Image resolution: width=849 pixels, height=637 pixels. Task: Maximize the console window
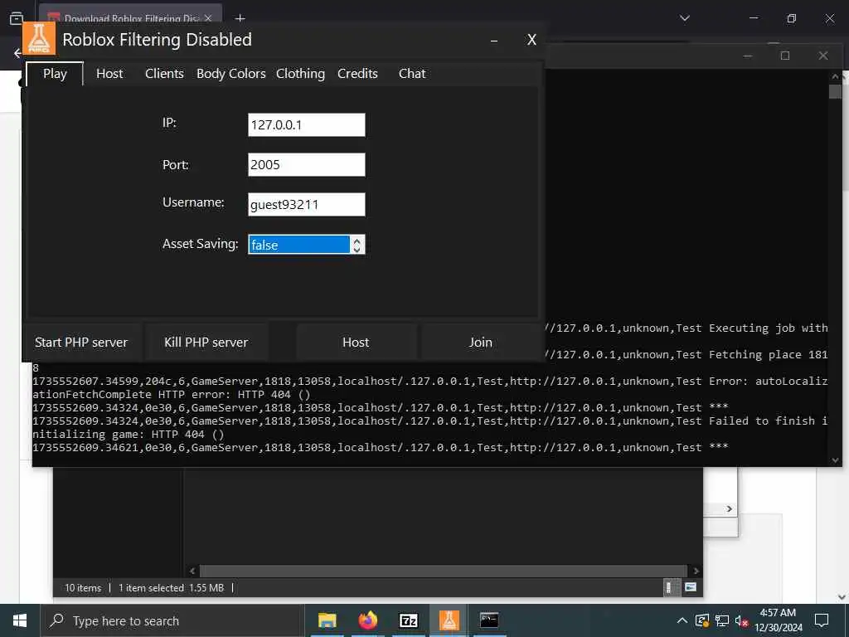click(785, 56)
